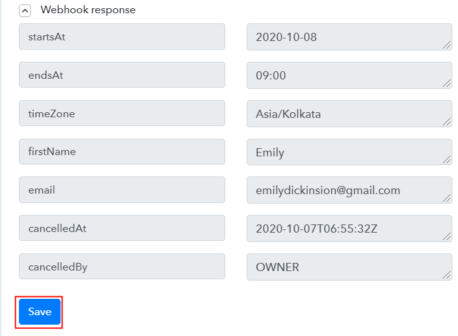
Task: Collapse the Webhook response section
Action: point(25,11)
